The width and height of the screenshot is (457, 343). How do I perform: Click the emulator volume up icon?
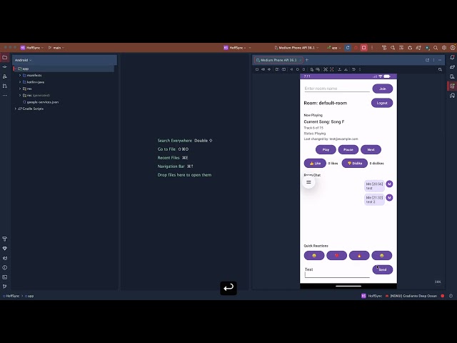263,69
